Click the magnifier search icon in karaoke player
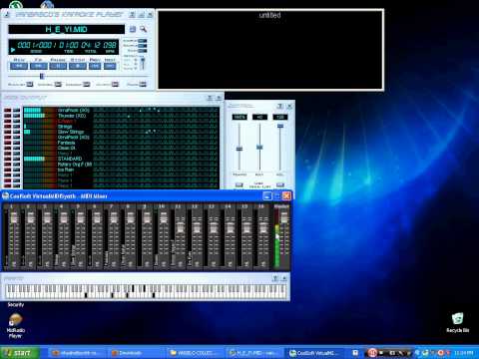 [144, 29]
